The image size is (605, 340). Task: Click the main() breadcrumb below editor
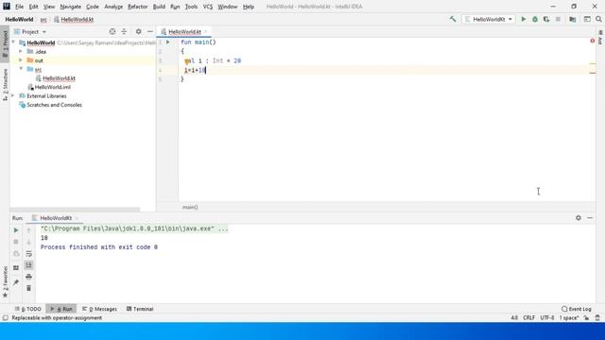pyautogui.click(x=190, y=207)
